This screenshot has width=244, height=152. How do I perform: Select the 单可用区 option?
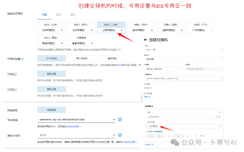112,58
